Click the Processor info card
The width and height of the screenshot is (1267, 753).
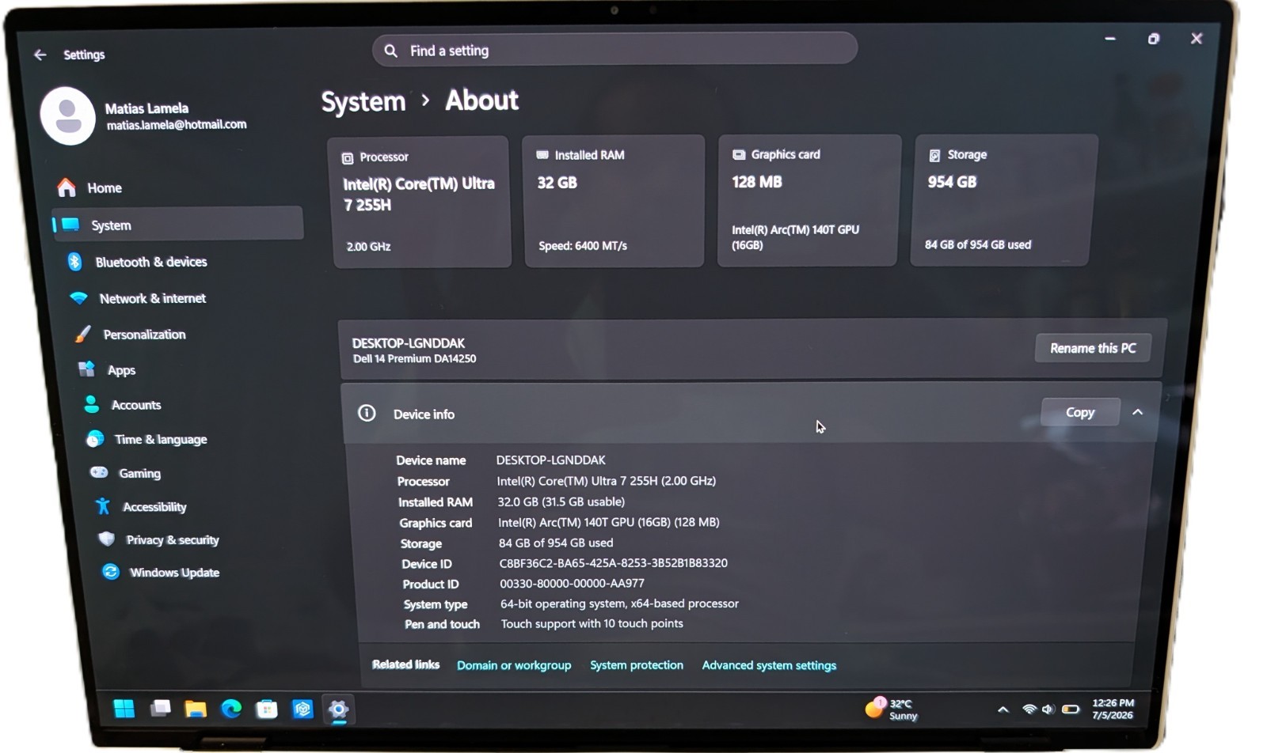click(421, 202)
